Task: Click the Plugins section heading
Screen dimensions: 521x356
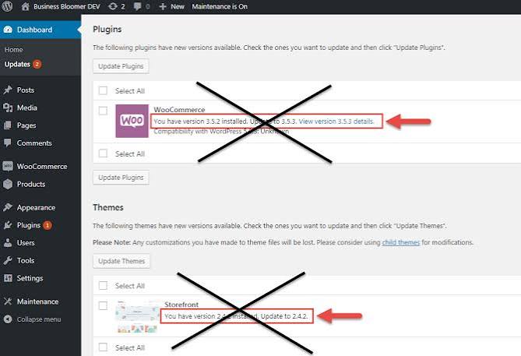Action: click(x=107, y=30)
